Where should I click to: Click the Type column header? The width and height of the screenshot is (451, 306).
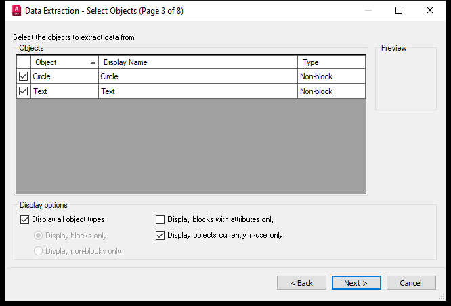(332, 62)
